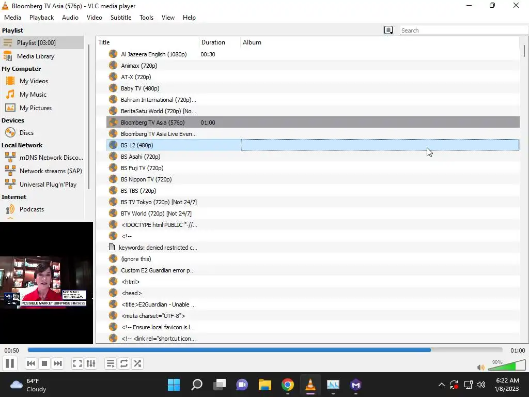Open weather widget showing 64°F Cloudy

29,385
